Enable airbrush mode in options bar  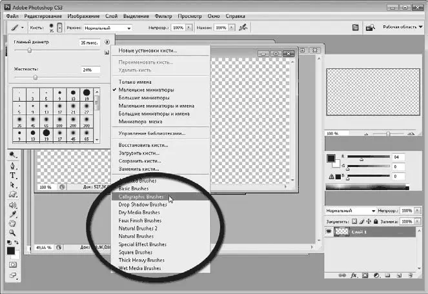[243, 27]
